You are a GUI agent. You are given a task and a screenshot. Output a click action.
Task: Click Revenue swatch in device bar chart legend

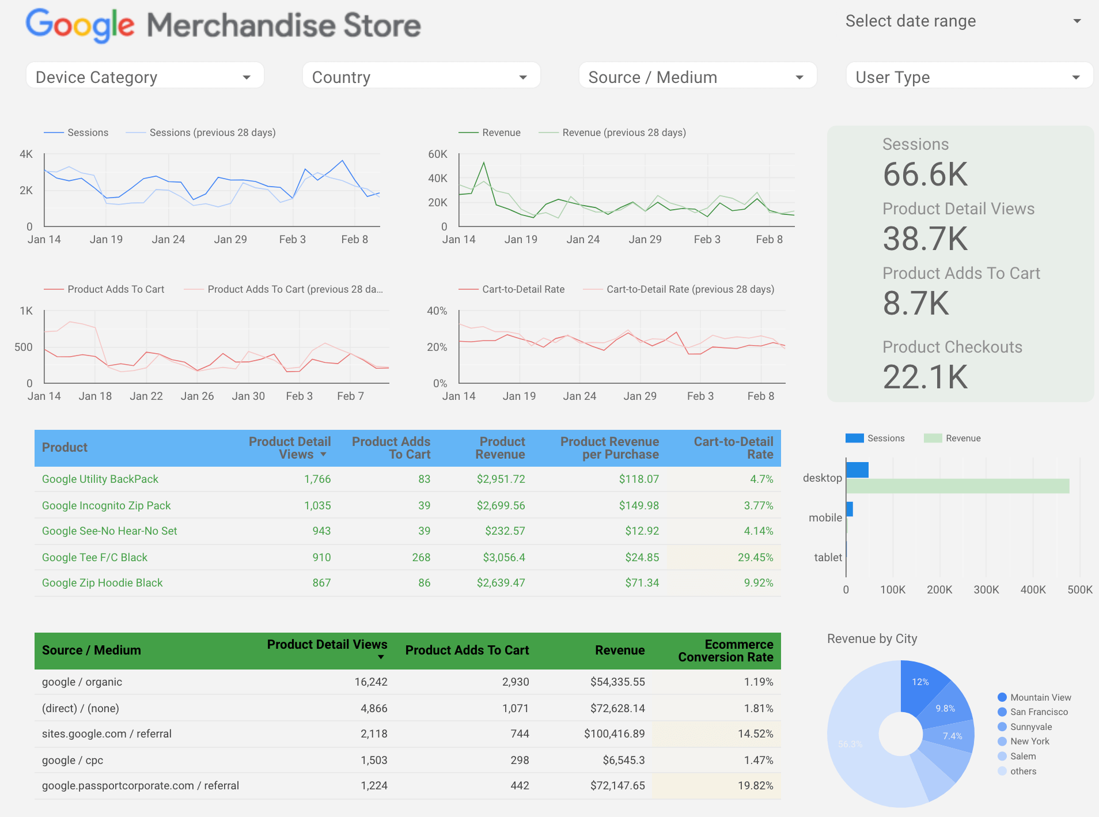933,438
